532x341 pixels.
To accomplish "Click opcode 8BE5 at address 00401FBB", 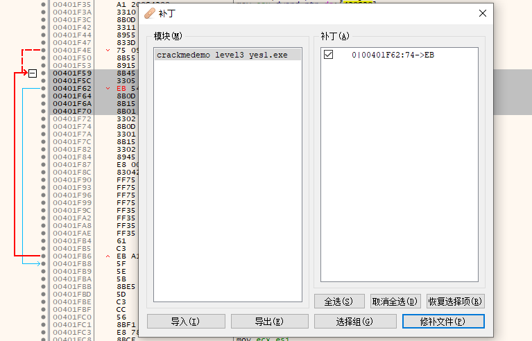I will (x=126, y=287).
